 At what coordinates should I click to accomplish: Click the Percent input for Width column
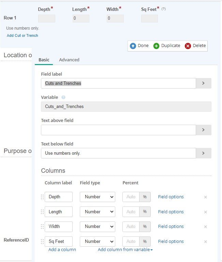(131, 227)
